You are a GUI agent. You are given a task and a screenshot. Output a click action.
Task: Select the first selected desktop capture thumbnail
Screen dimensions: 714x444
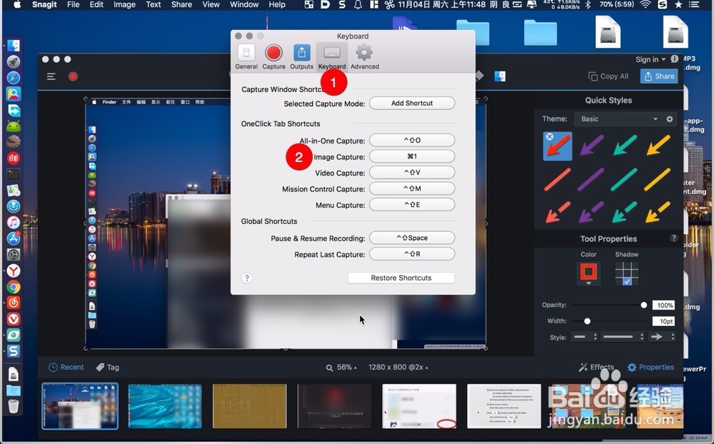pyautogui.click(x=80, y=406)
